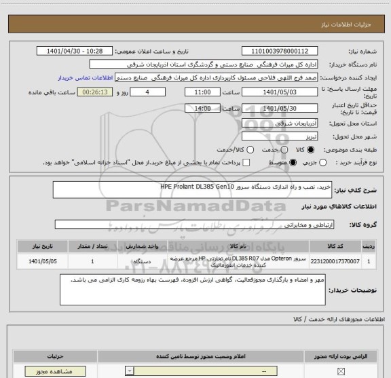The height and width of the screenshot is (378, 391).
Task: Choose the متوسط purchase type radio
Action: click(x=293, y=163)
